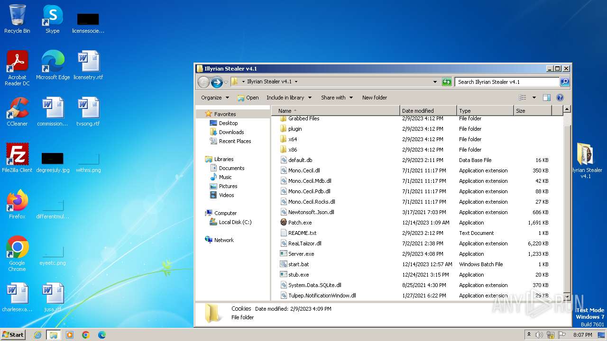Click the search magnifier icon
Image resolution: width=607 pixels, height=341 pixels.
pos(565,82)
